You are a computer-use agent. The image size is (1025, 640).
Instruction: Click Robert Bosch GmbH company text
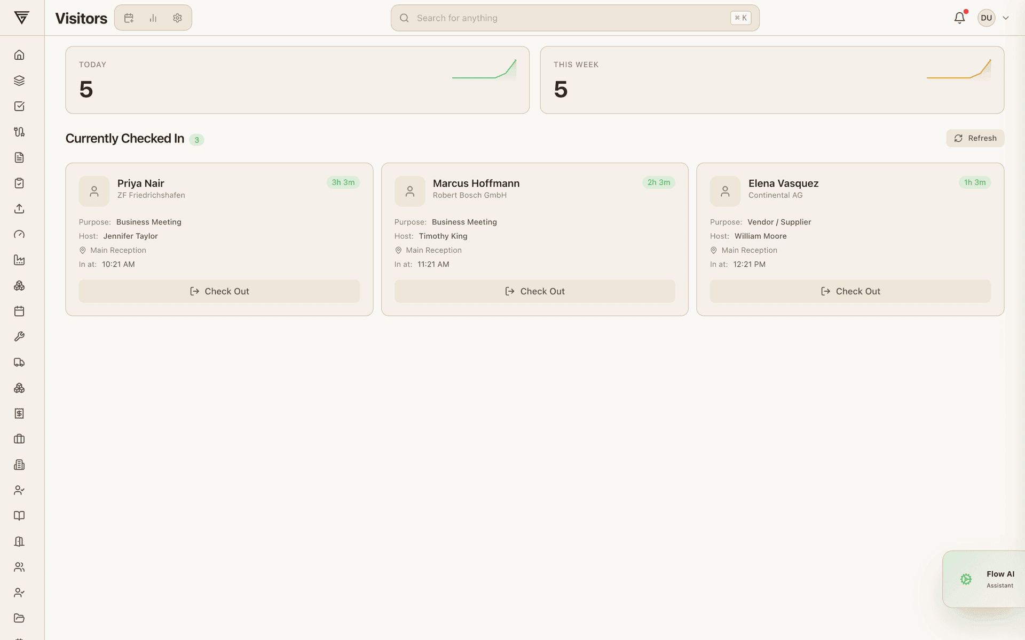point(470,195)
